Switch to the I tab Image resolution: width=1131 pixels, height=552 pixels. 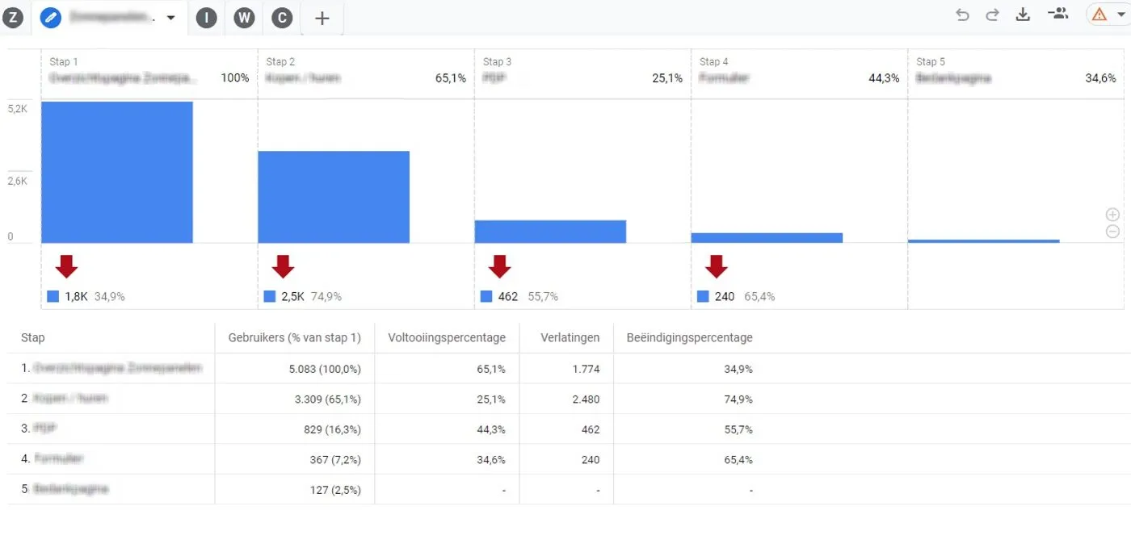[206, 17]
